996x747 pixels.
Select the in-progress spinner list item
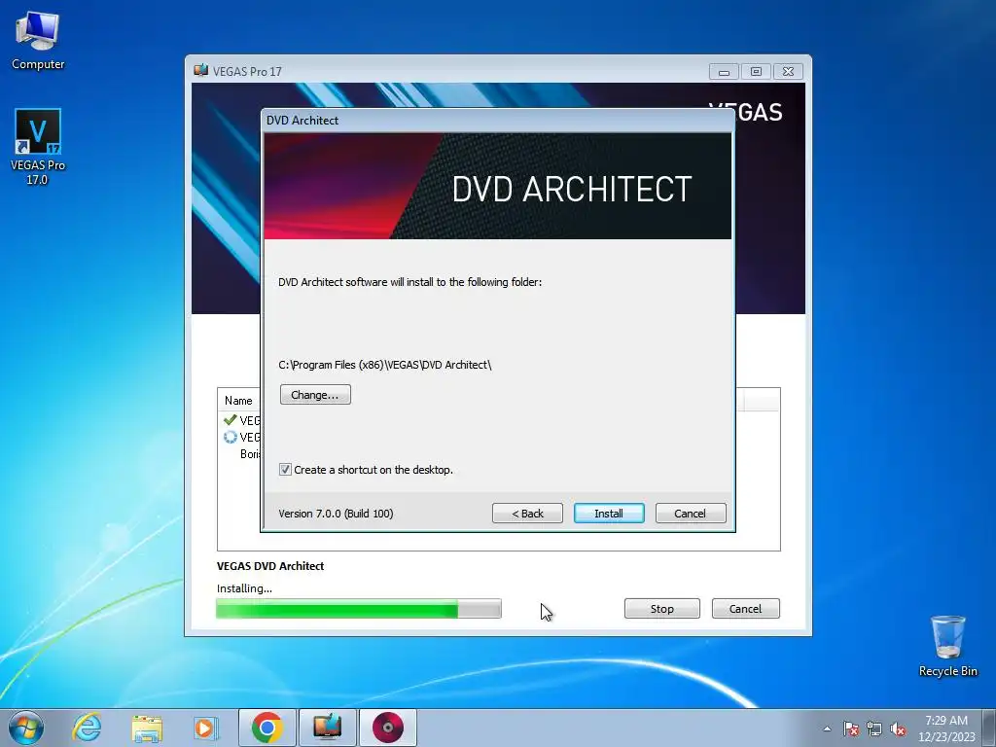(x=242, y=437)
